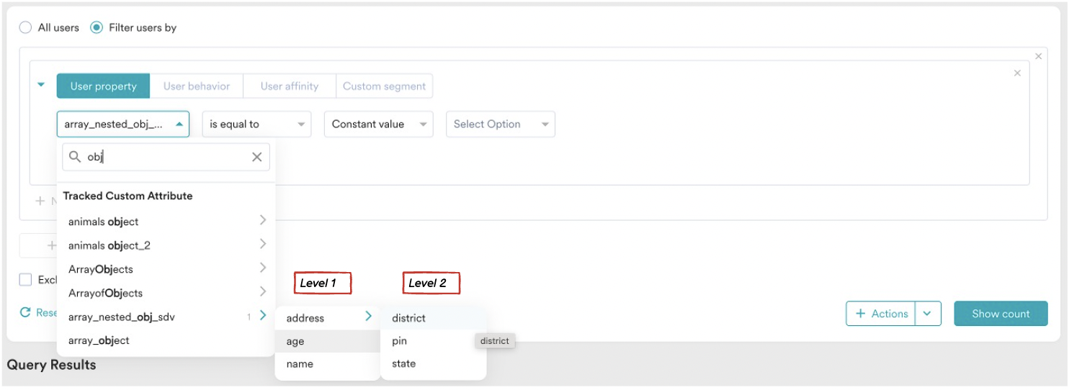Click the Show count button
Image resolution: width=1069 pixels, height=390 pixels.
(x=1001, y=314)
